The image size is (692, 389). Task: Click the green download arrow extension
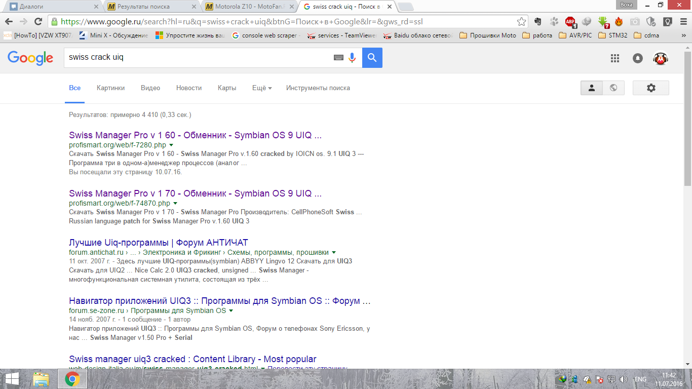click(x=603, y=22)
